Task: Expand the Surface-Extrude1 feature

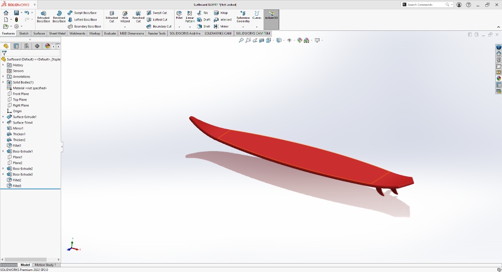Action: [x=3, y=117]
